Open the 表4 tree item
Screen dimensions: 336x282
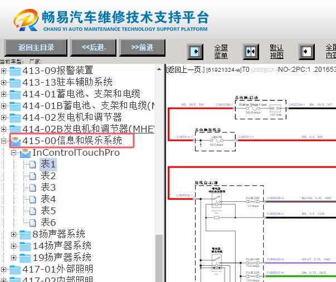[x=48, y=199]
